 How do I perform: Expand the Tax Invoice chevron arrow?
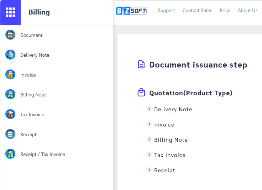[150, 155]
